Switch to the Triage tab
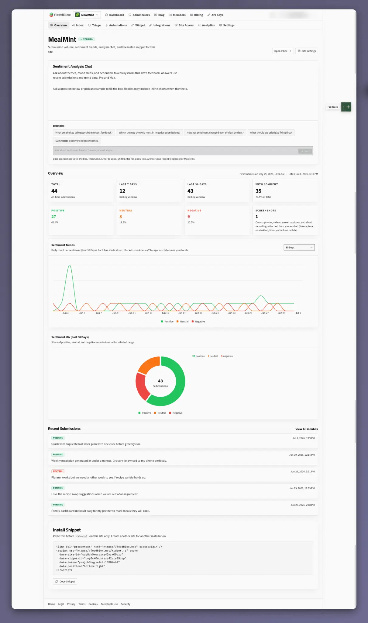This screenshot has height=623, width=368. click(x=95, y=25)
